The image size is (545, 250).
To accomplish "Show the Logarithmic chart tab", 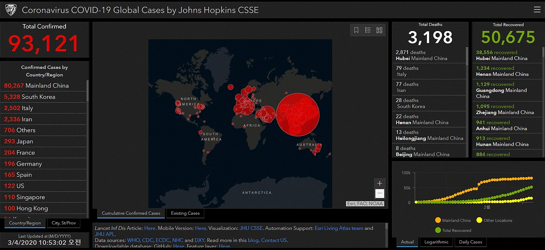I will pyautogui.click(x=436, y=242).
